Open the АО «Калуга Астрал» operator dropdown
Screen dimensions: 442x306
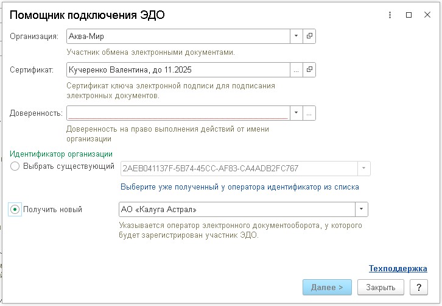(x=362, y=210)
